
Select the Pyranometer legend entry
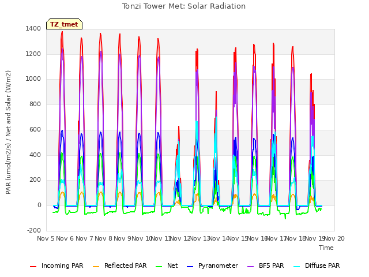coord(212,265)
